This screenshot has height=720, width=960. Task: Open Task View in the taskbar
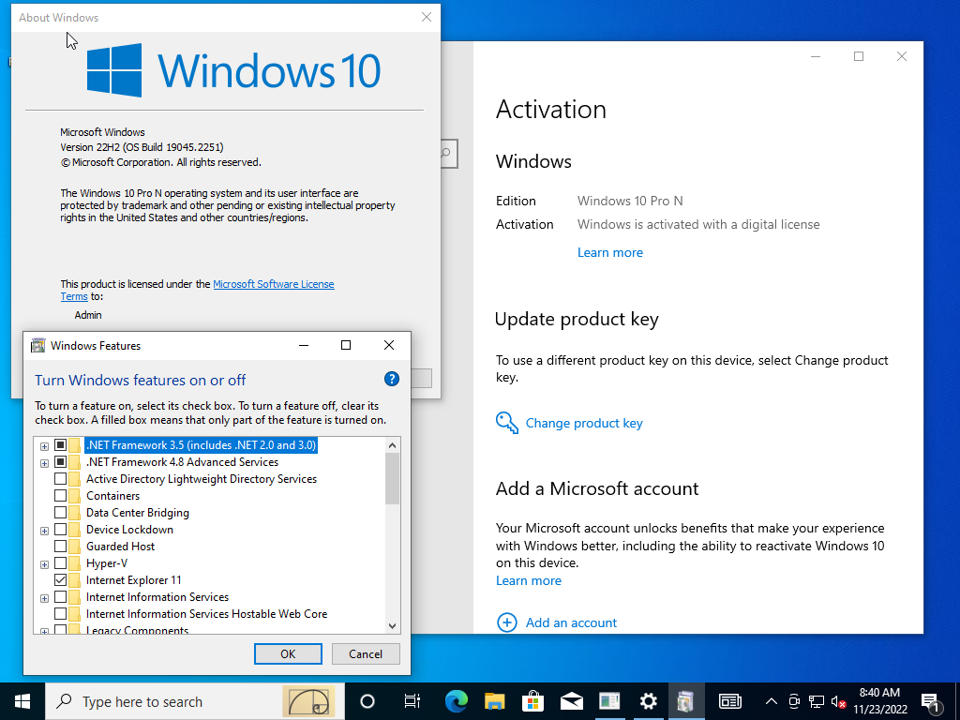pos(412,701)
